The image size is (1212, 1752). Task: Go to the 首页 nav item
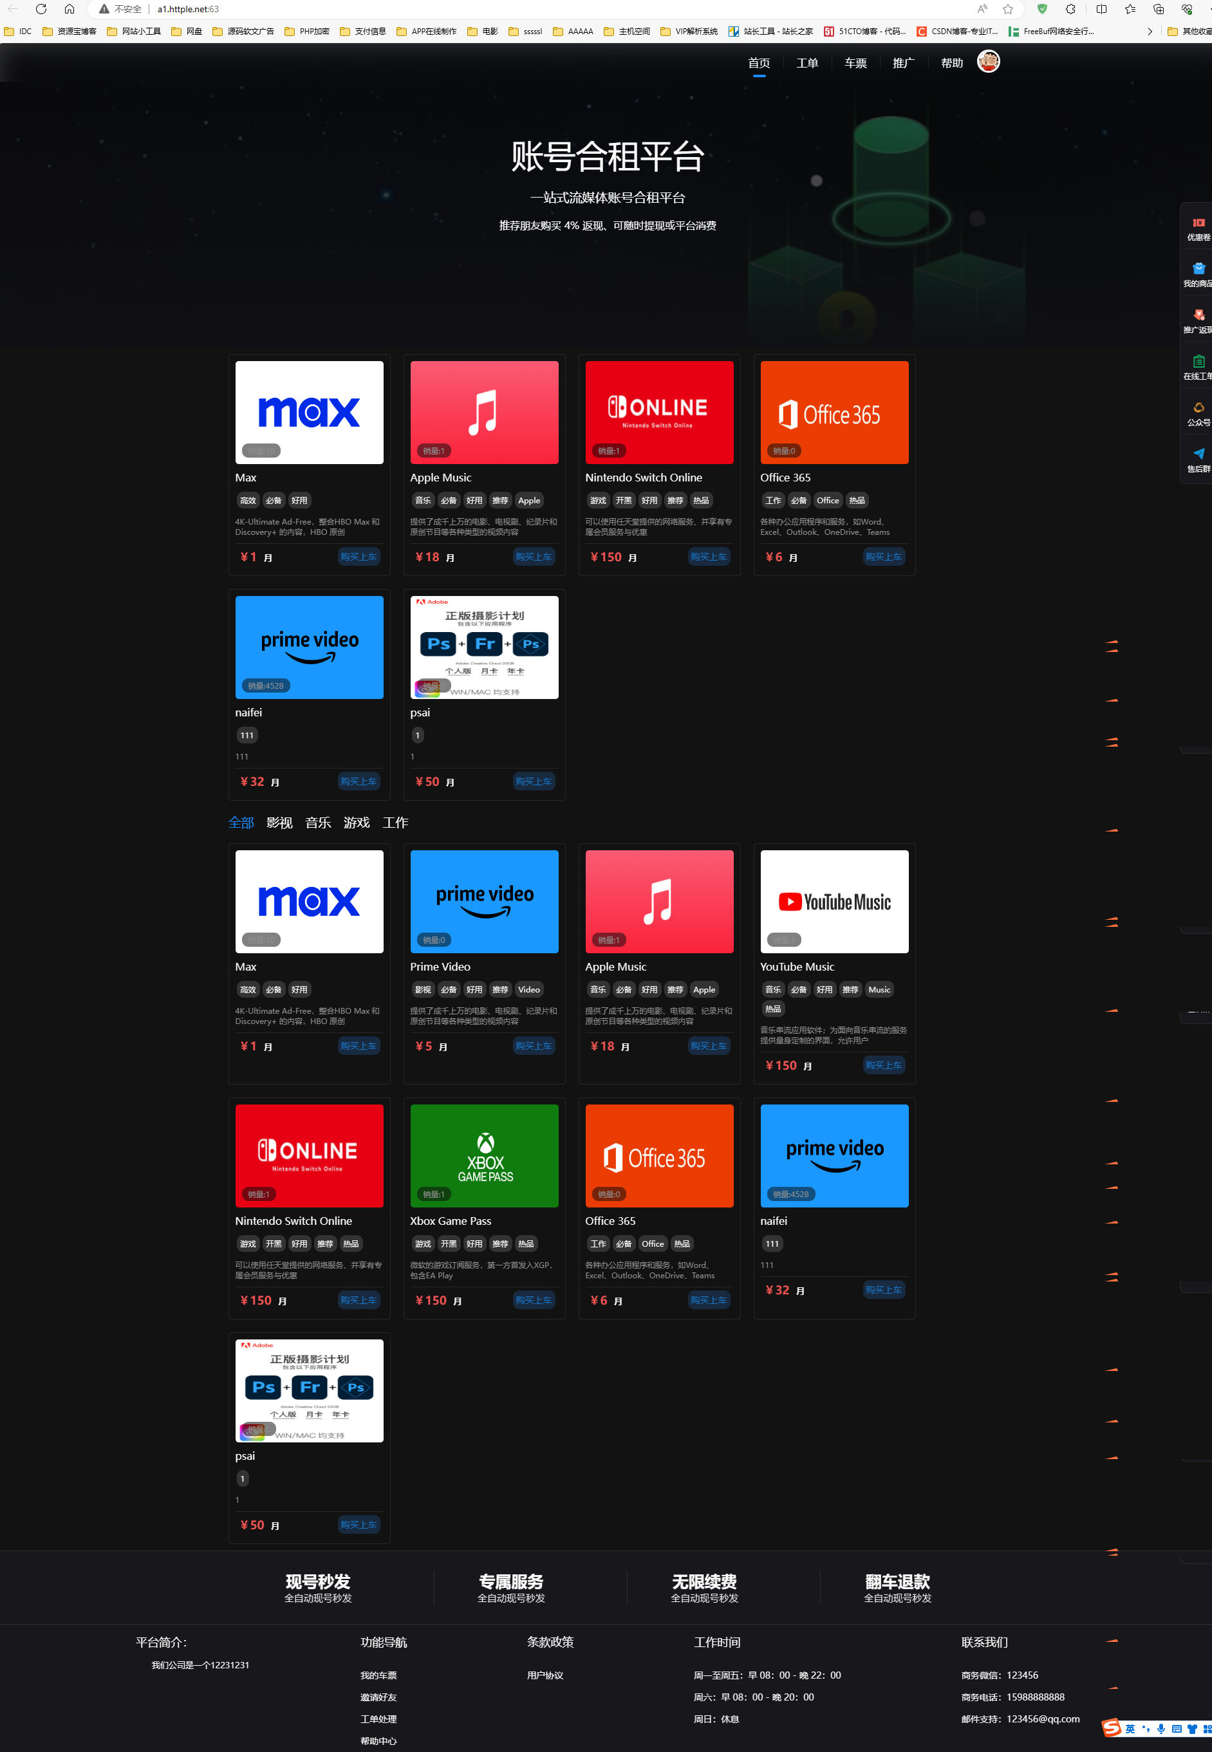pos(759,63)
